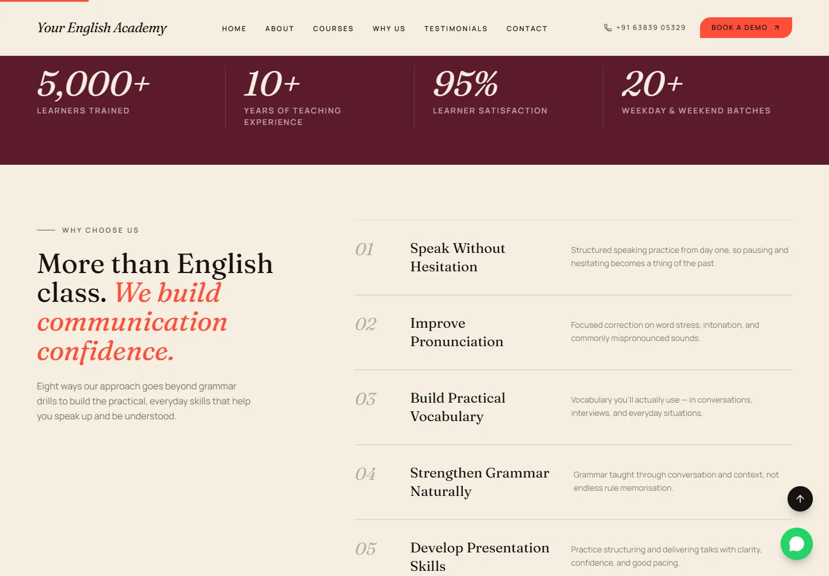Click the Structured speaking practice description
This screenshot has width=829, height=576.
click(679, 257)
